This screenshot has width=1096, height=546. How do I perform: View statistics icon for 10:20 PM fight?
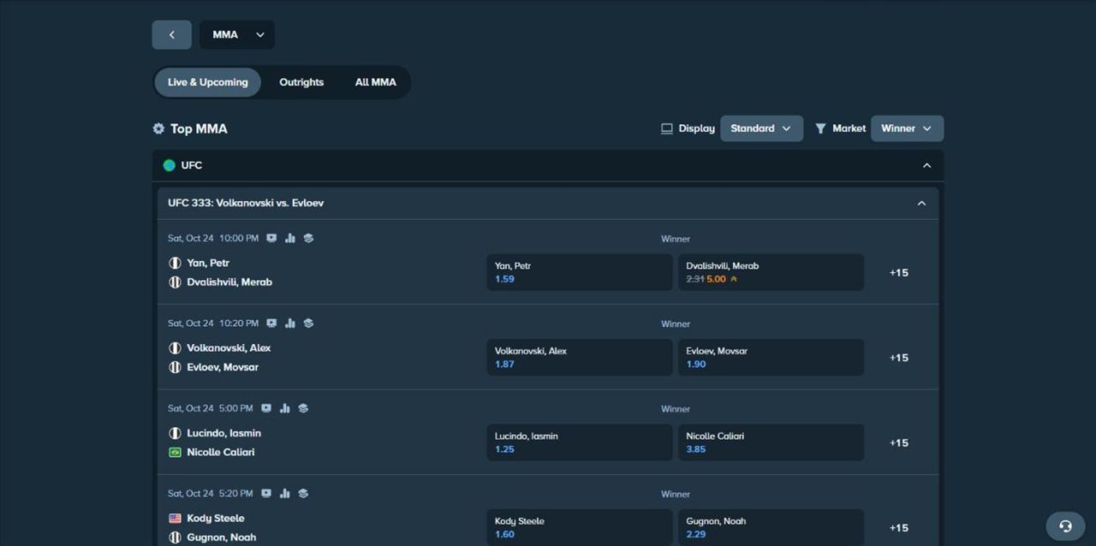click(x=290, y=323)
